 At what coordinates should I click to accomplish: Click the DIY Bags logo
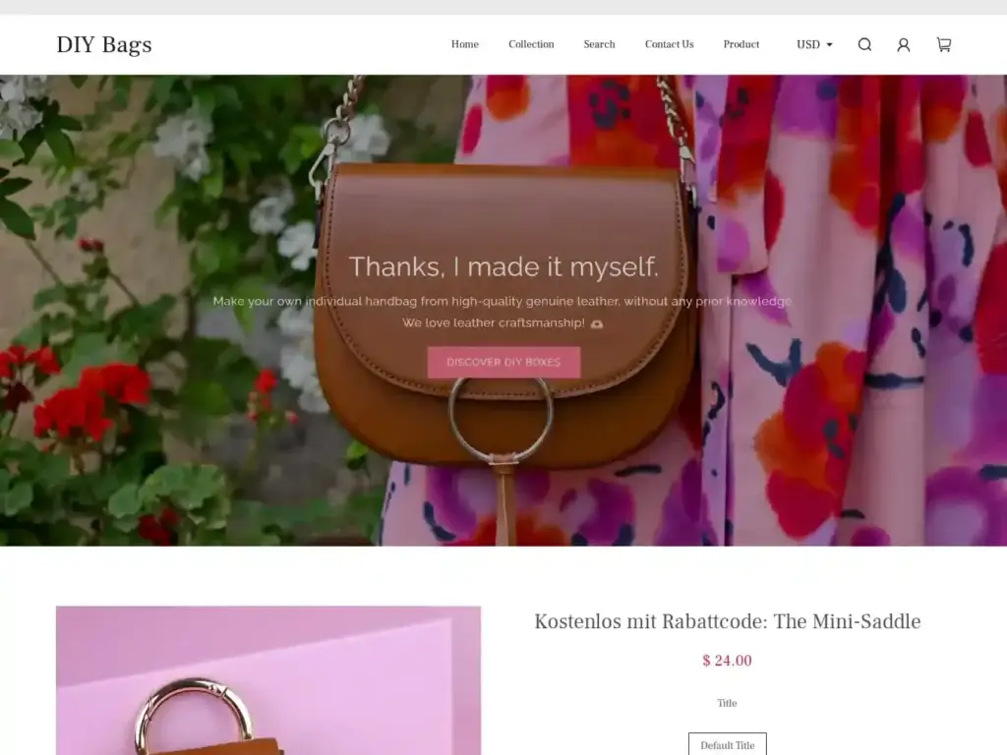(104, 44)
